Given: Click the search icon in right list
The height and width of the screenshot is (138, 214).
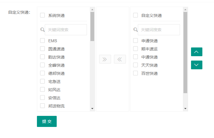Looking at the screenshot, I should (x=135, y=30).
